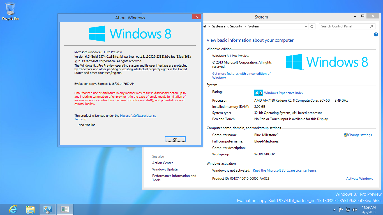Select the Recycle Bin desktop icon
The width and height of the screenshot is (383, 215).
[10, 11]
